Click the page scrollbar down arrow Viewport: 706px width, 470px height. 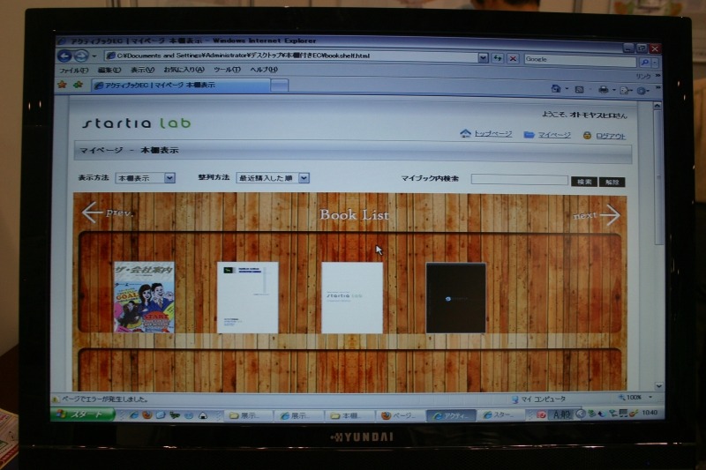[658, 386]
